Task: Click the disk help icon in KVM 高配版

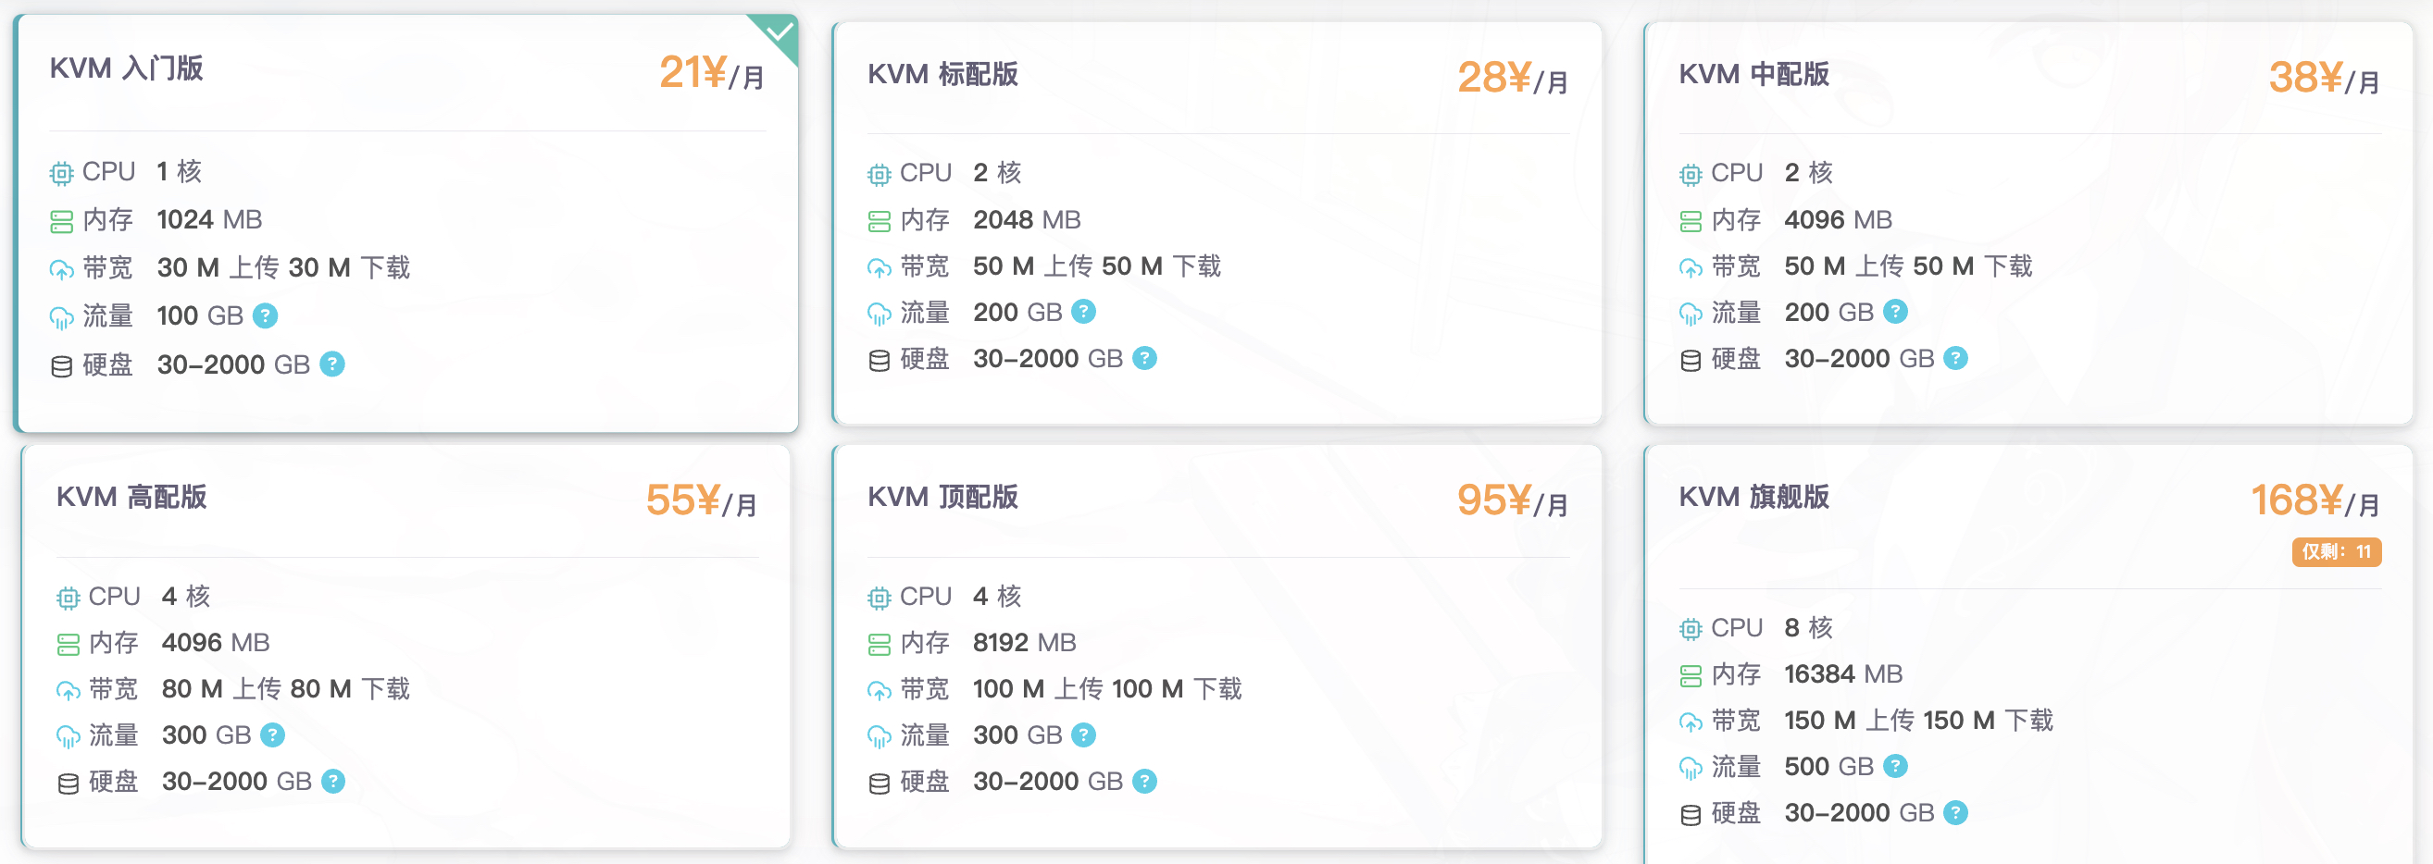Action: tap(333, 781)
